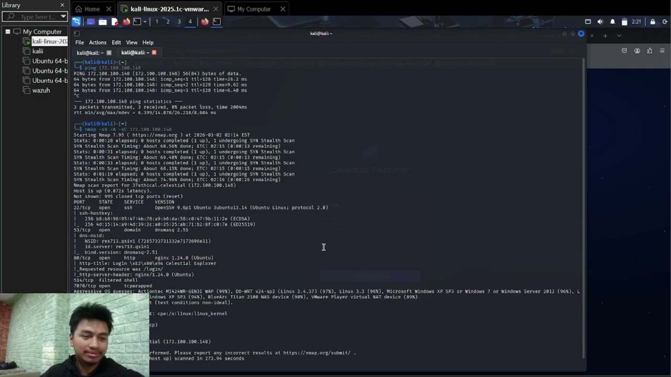Select terminal window in the taskbar

click(x=217, y=21)
